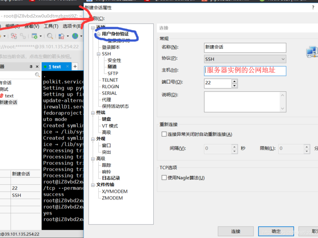Select 安全性 under SSH

pyautogui.click(x=114, y=60)
